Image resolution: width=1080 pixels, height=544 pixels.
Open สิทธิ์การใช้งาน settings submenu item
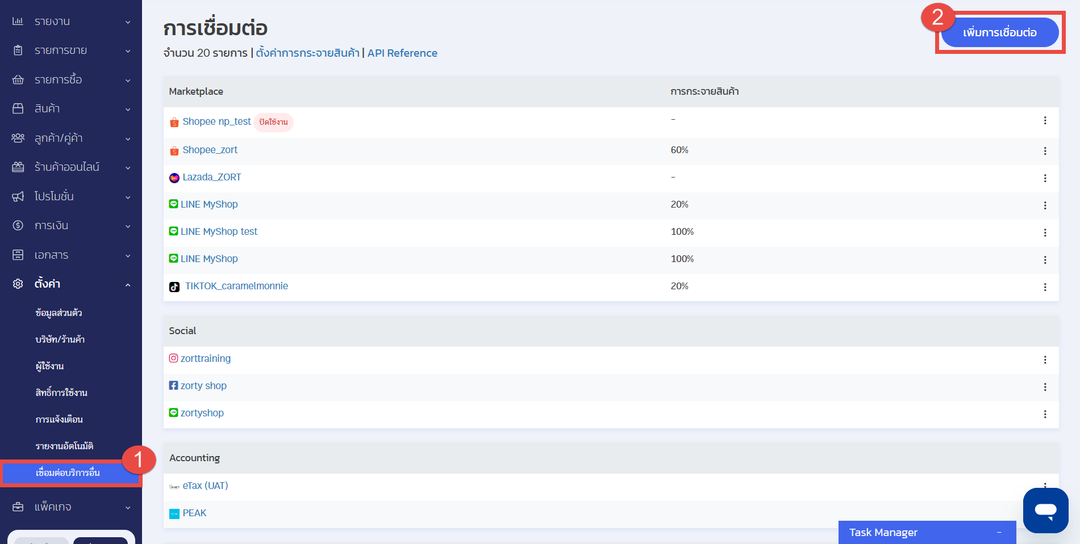click(61, 393)
